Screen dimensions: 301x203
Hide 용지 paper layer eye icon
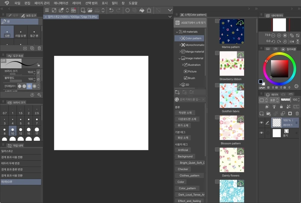click(x=262, y=133)
